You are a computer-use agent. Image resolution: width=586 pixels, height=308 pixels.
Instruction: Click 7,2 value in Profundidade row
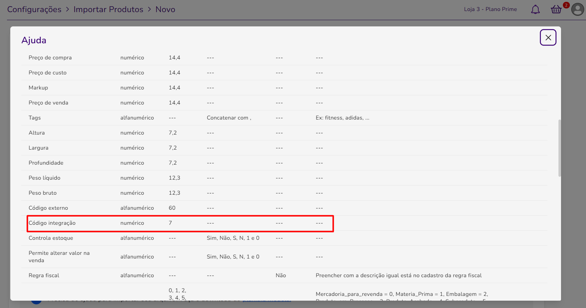(x=173, y=163)
